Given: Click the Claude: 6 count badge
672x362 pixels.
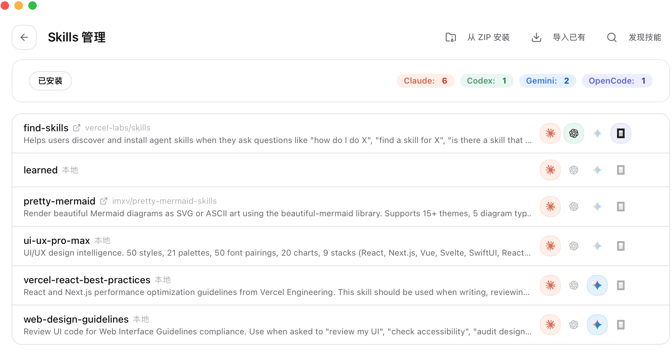Looking at the screenshot, I should coord(426,81).
